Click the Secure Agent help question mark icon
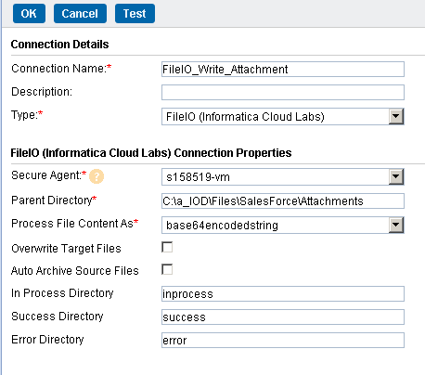The width and height of the screenshot is (425, 375). coord(97,176)
